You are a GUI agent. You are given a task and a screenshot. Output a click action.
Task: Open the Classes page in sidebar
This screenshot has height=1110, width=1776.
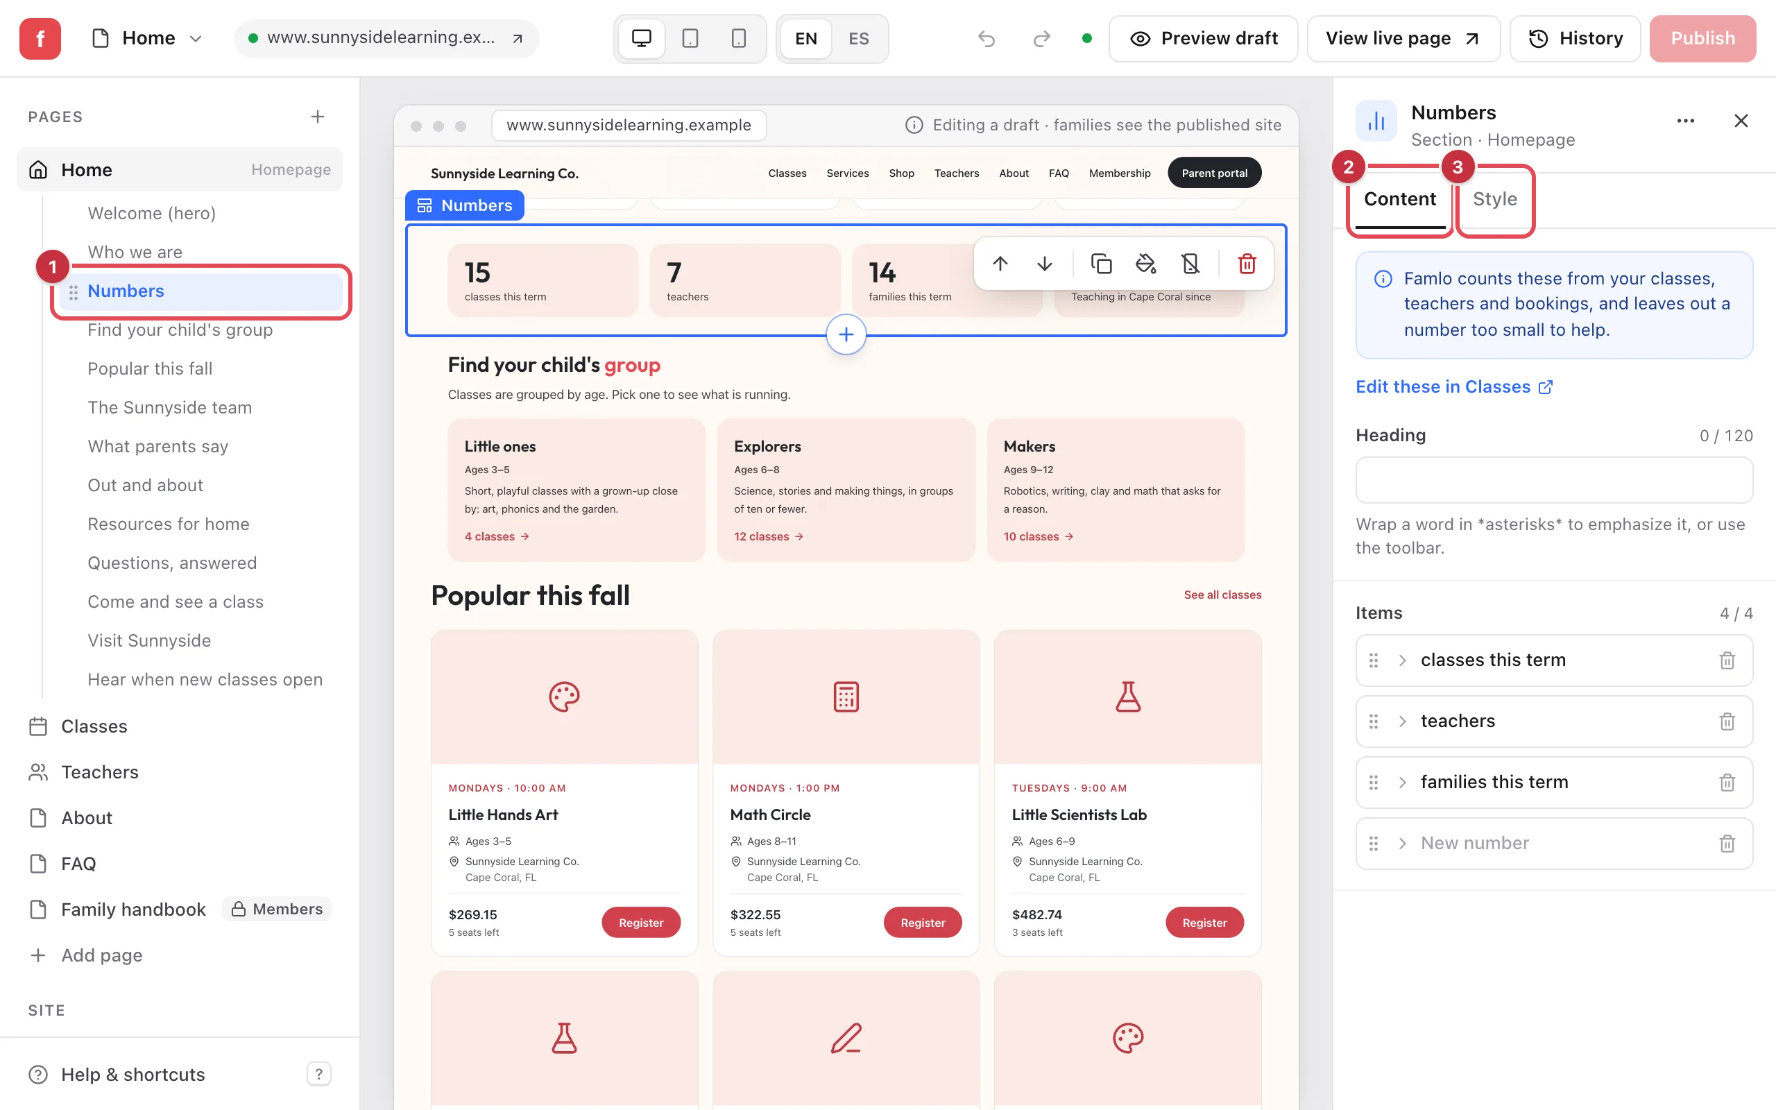pyautogui.click(x=179, y=726)
